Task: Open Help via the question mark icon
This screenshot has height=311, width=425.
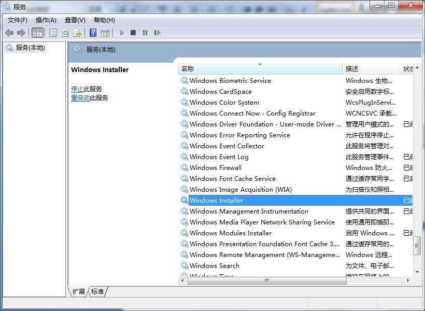Action: [x=92, y=33]
